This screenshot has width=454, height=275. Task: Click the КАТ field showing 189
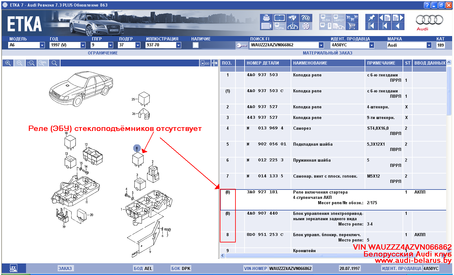(x=441, y=45)
